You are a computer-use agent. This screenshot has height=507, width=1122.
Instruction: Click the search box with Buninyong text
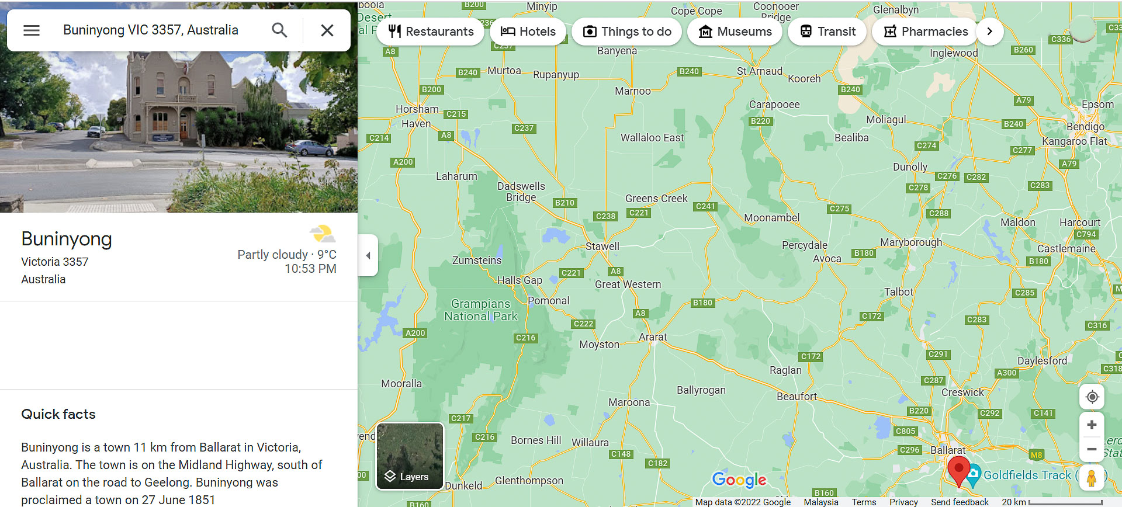tap(151, 30)
